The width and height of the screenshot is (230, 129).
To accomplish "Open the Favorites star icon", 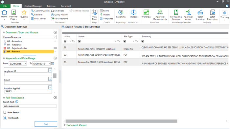I will coord(24,15).
